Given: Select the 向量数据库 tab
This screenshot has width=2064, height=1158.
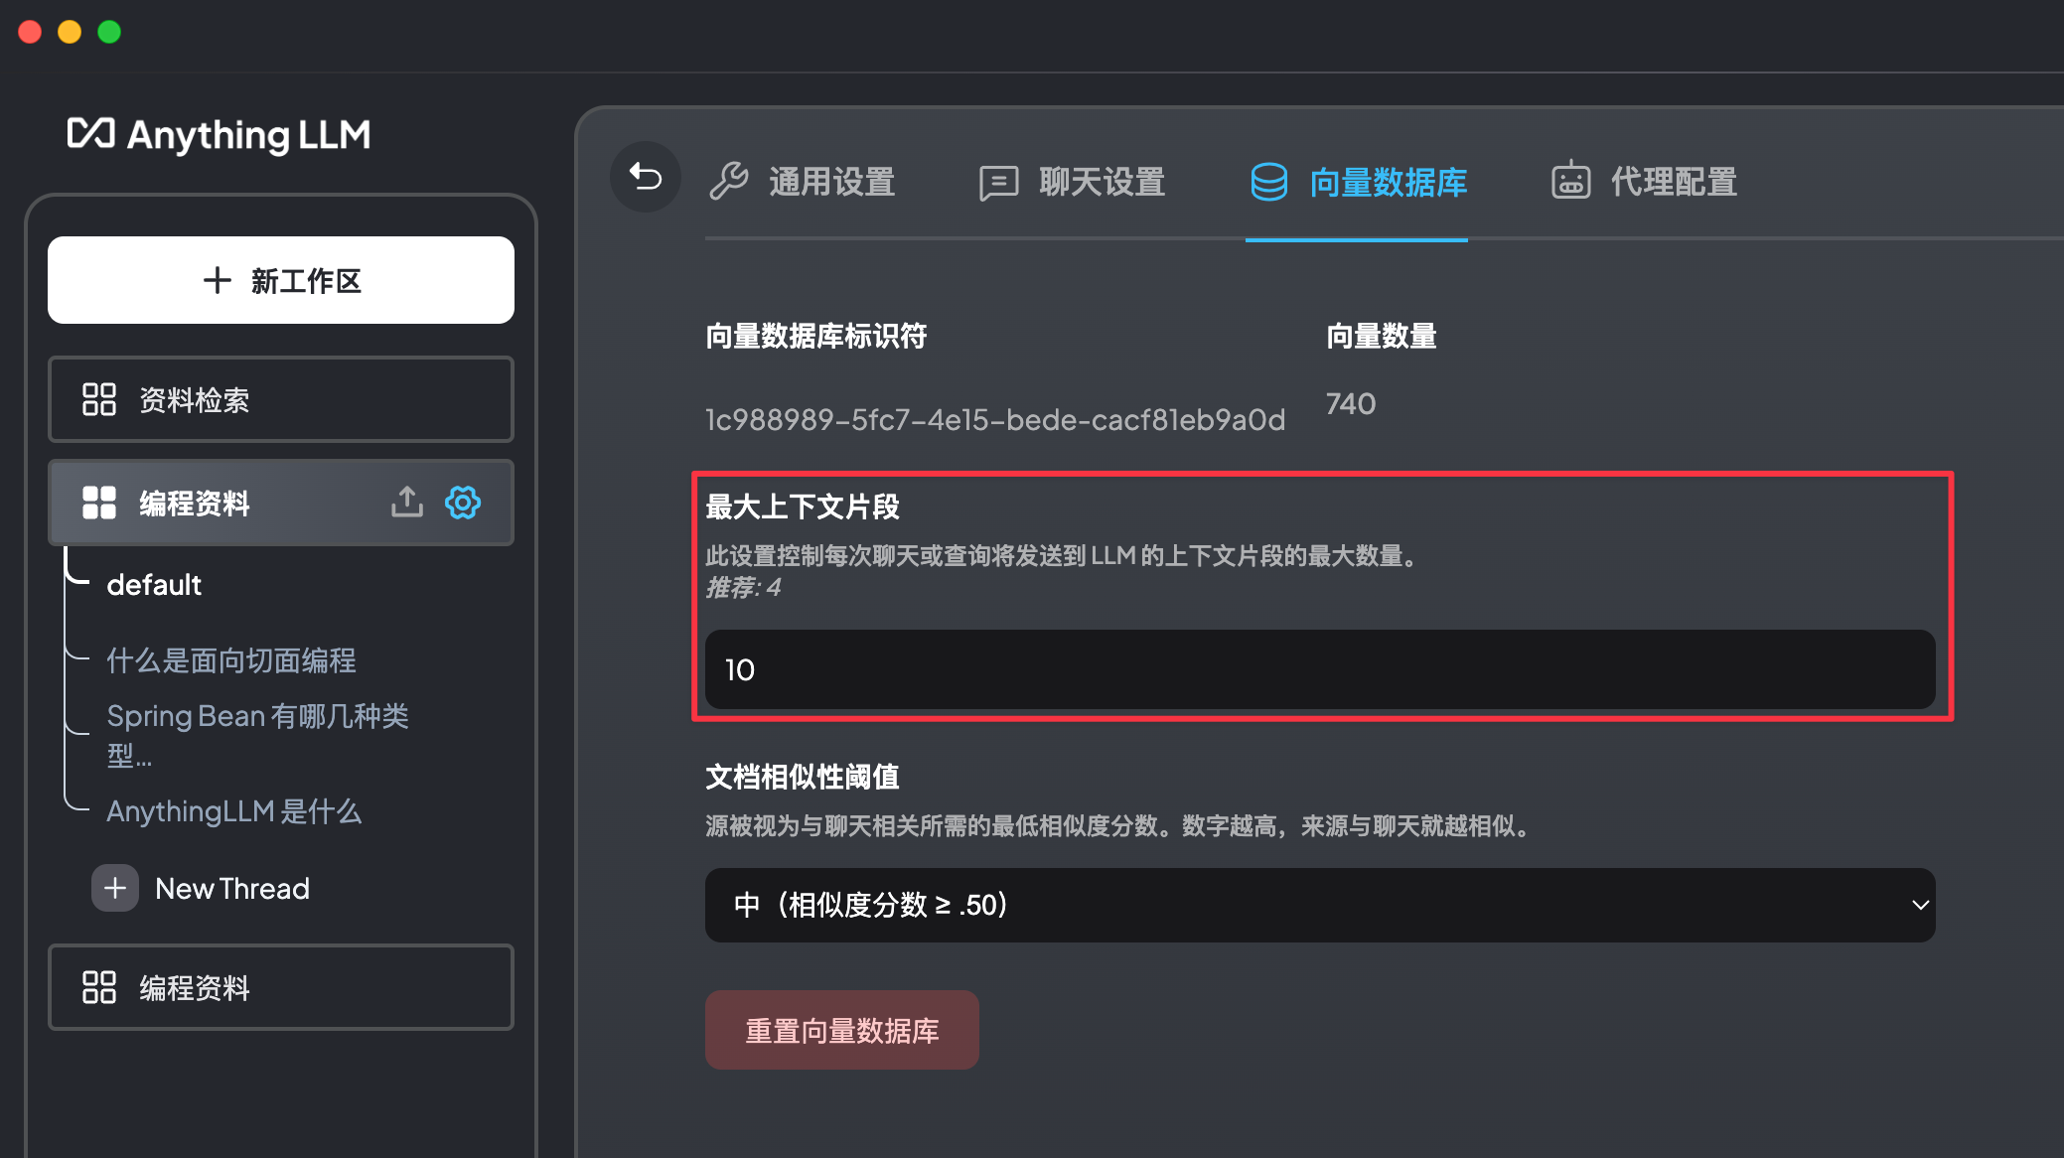Looking at the screenshot, I should coord(1358,183).
